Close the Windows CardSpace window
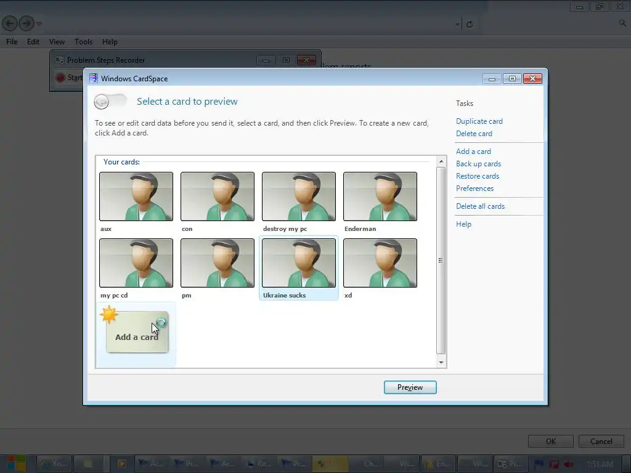 click(532, 79)
